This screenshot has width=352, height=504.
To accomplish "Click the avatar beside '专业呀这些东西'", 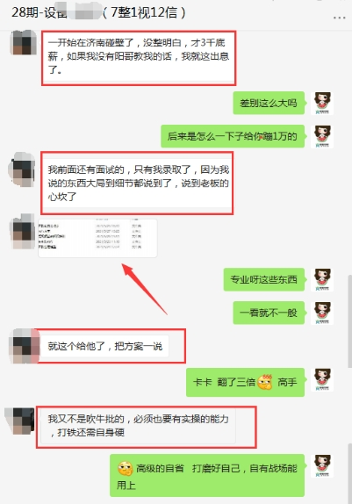I will (322, 279).
